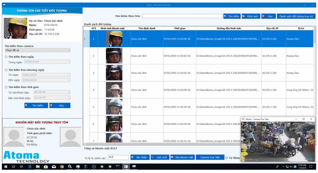The width and height of the screenshot is (318, 173).
Task: Click the top toolbar Hủy button
Action: 268,16
